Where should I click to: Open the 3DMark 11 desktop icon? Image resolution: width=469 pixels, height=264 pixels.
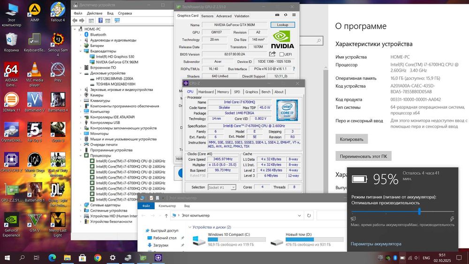point(11,102)
